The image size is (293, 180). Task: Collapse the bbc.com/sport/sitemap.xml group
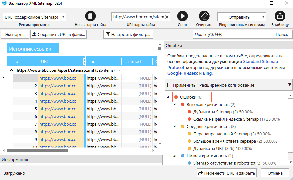point(11,70)
